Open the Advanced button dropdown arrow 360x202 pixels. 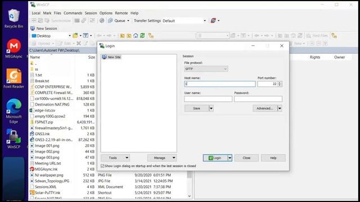coord(280,108)
